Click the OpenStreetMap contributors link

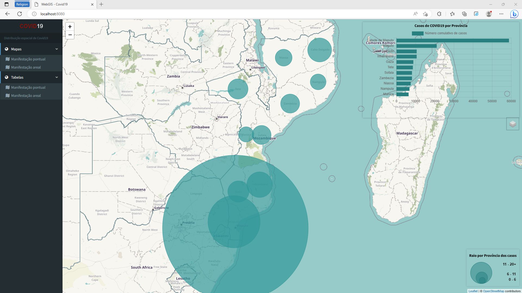pyautogui.click(x=493, y=291)
